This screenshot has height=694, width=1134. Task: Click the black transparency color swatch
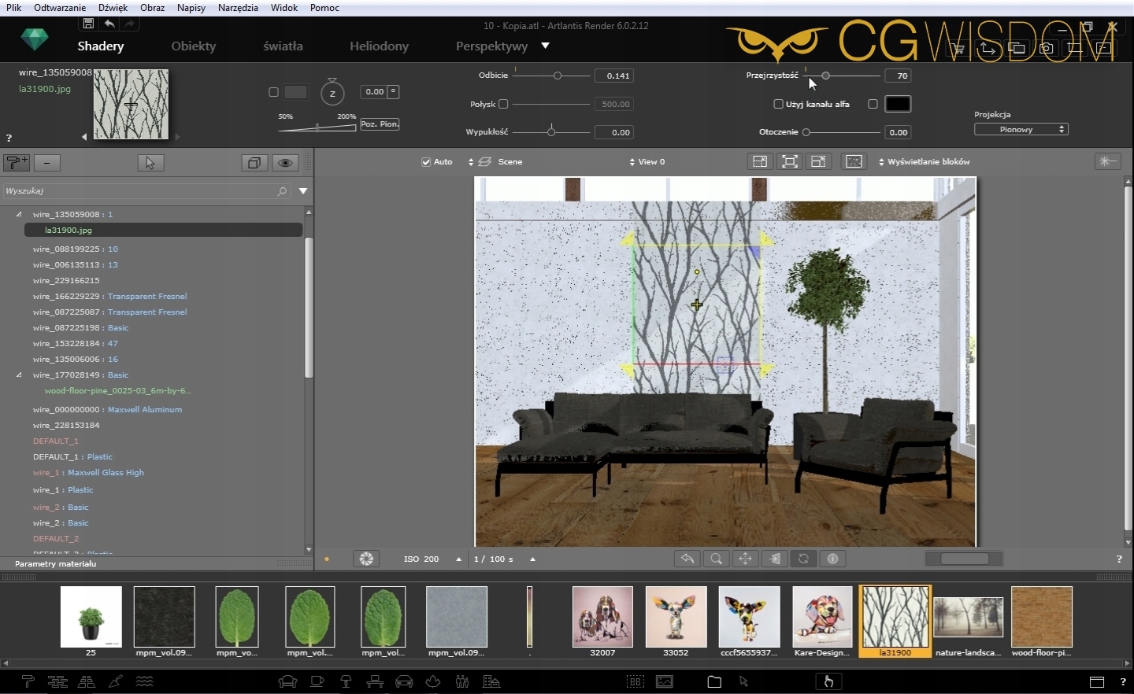(x=898, y=104)
